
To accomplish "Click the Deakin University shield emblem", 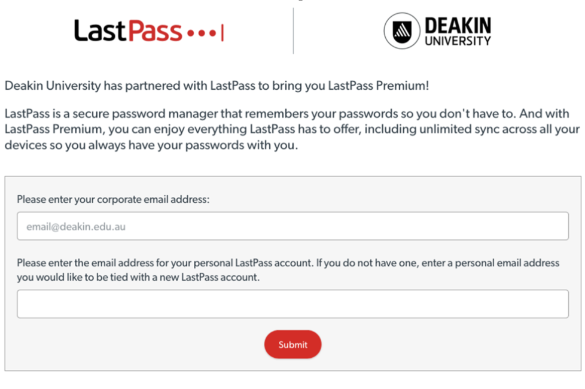I will pyautogui.click(x=401, y=31).
